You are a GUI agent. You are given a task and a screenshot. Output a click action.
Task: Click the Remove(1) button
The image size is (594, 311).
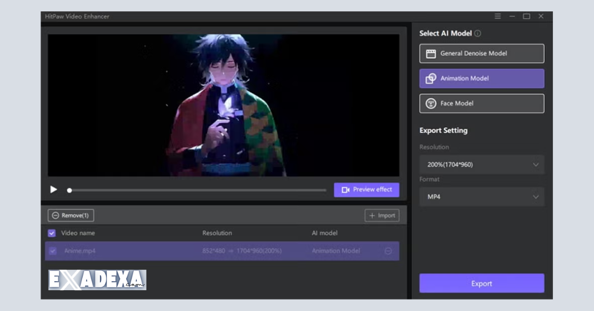point(70,215)
